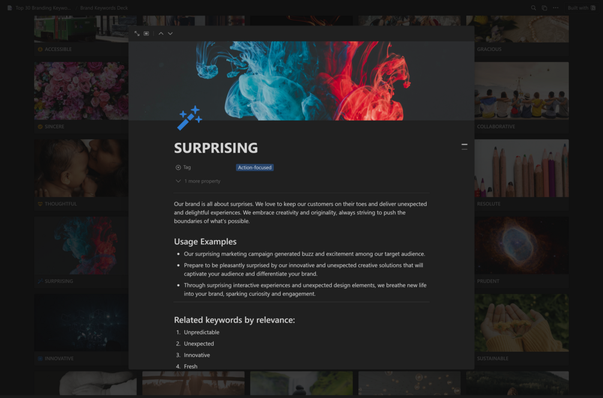
Task: Open the search icon in top bar
Action: (x=533, y=8)
